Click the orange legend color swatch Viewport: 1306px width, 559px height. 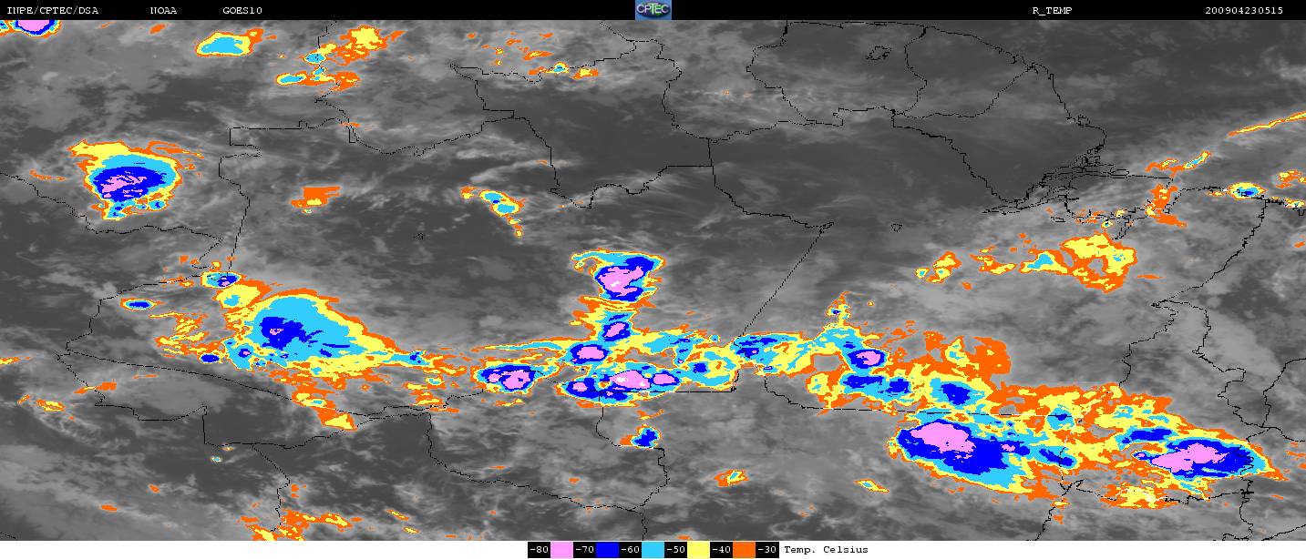pyautogui.click(x=744, y=550)
